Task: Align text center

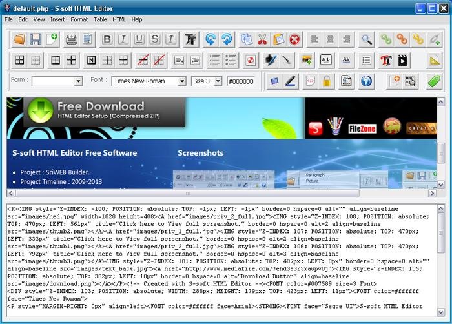Action: [x=330, y=39]
